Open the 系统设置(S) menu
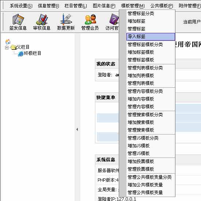The image size is (201, 201). click(x=21, y=6)
